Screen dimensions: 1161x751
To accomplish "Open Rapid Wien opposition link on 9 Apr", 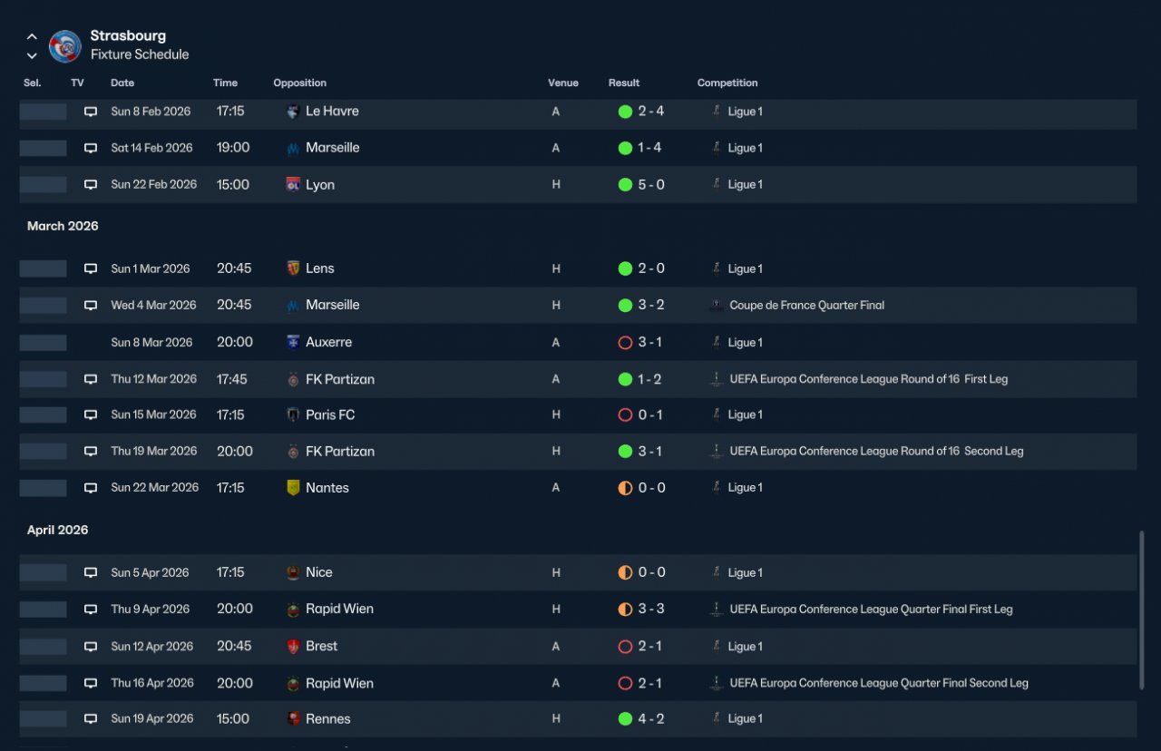I will pos(339,609).
